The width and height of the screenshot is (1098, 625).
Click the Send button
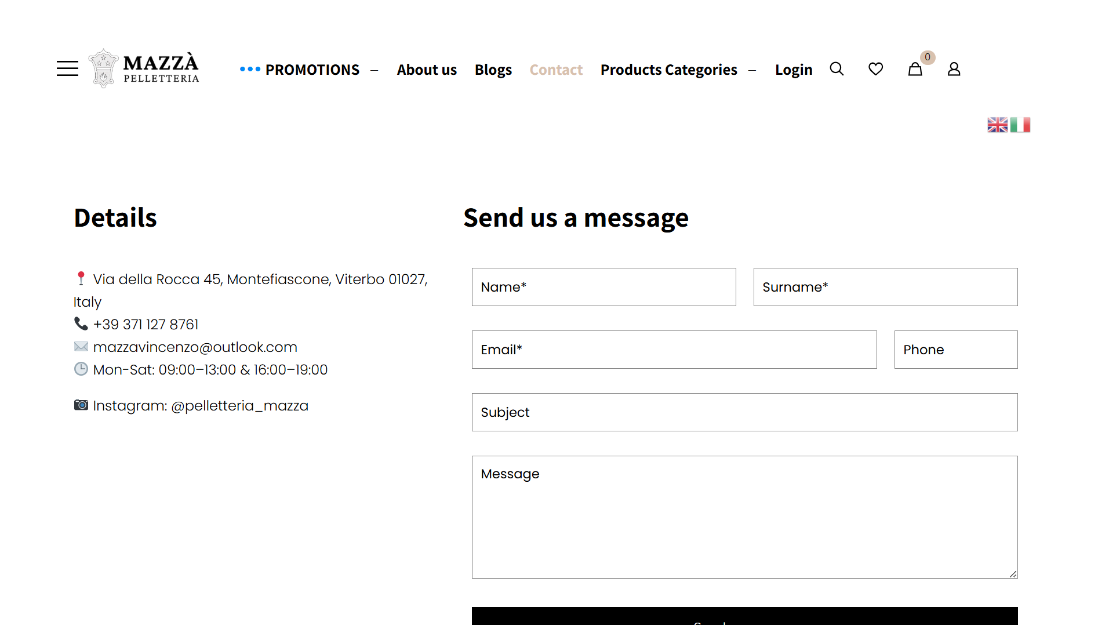(744, 617)
